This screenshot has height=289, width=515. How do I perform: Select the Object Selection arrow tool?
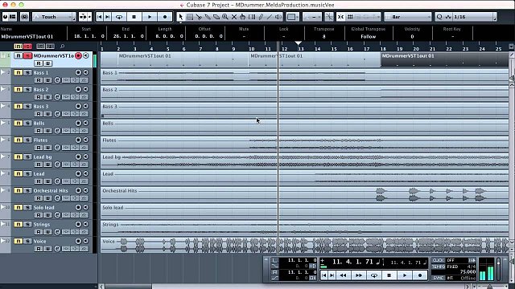click(180, 17)
